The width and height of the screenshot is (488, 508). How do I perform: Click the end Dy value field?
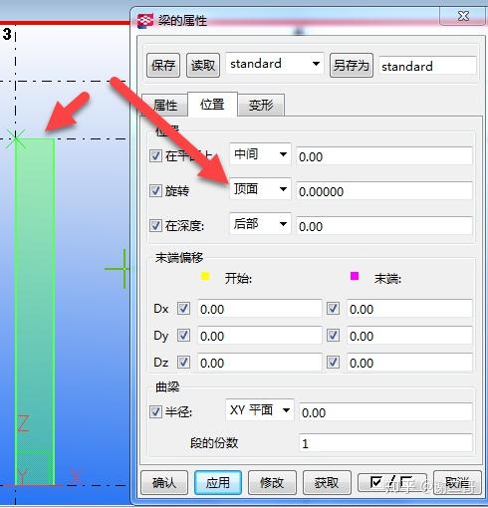pos(409,336)
